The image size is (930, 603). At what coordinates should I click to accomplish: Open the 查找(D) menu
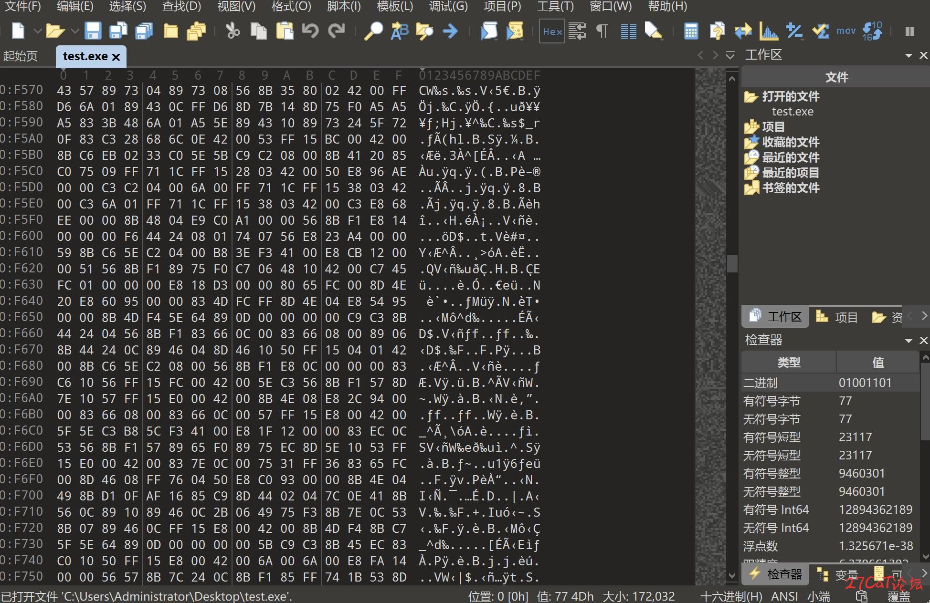pos(181,7)
